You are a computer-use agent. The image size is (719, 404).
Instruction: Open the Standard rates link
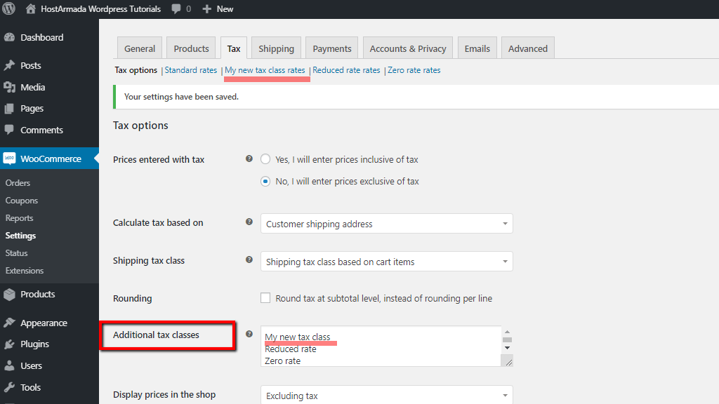click(x=191, y=70)
